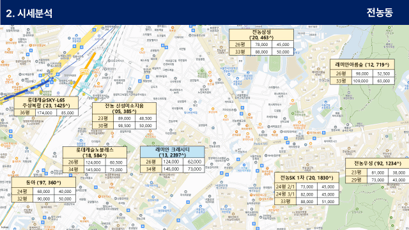Viewport: 409px width, 230px height.
Task: Select the 동아 ('97, 360^) table header
Action: 43,182
